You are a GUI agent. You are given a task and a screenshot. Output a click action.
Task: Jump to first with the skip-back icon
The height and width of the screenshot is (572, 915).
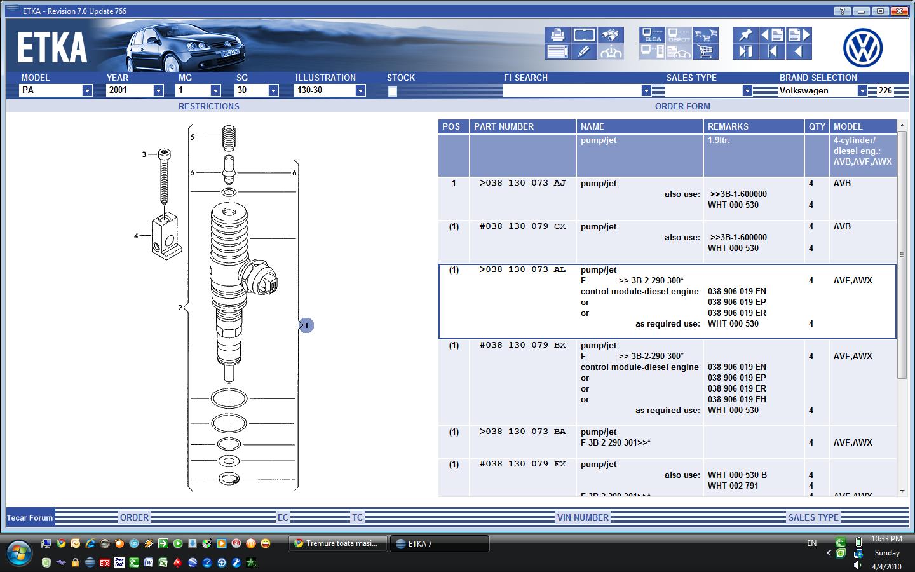[x=773, y=51]
